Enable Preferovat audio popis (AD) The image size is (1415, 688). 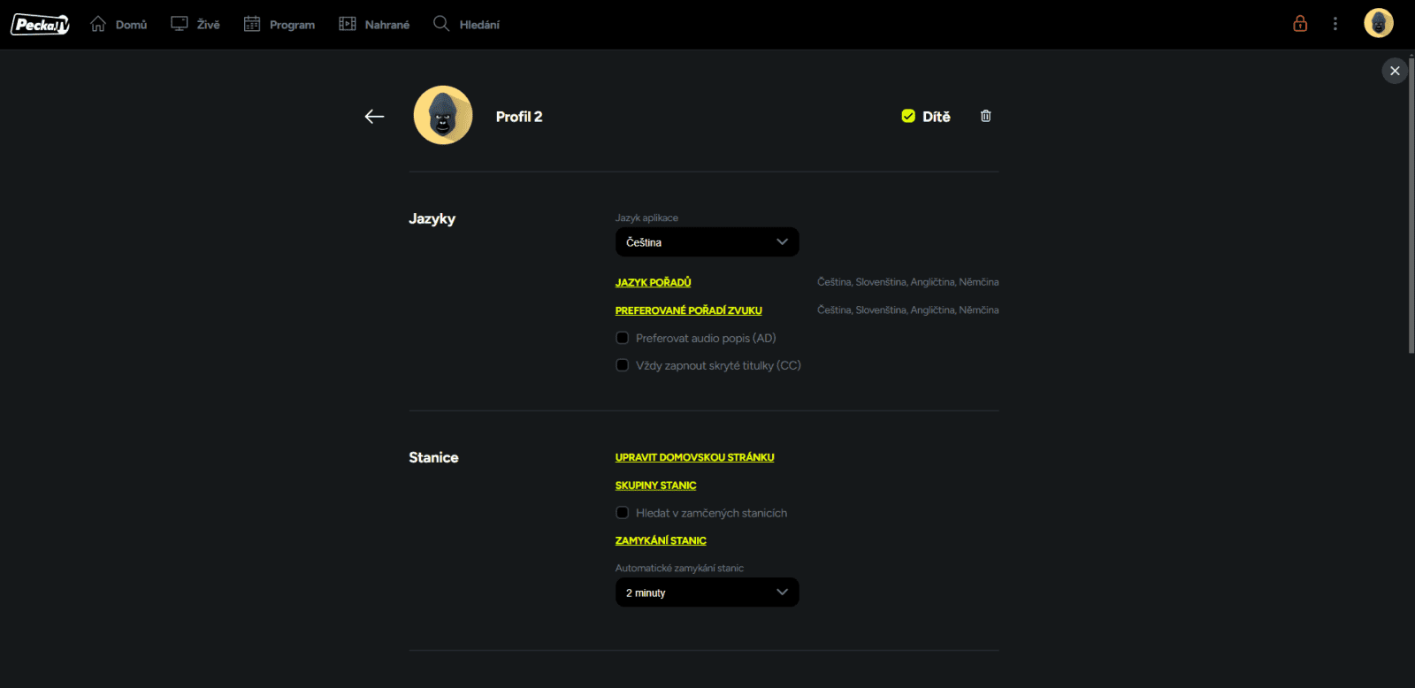tap(623, 338)
